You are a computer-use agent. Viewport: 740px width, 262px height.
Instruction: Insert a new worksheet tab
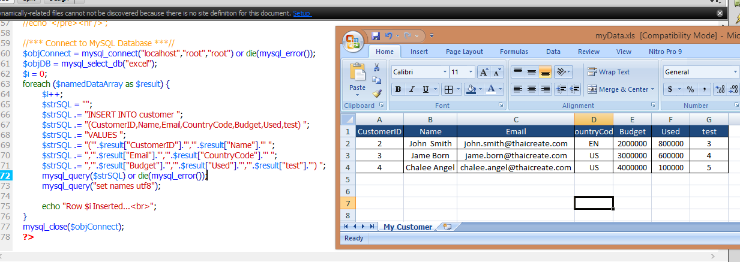tap(447, 227)
